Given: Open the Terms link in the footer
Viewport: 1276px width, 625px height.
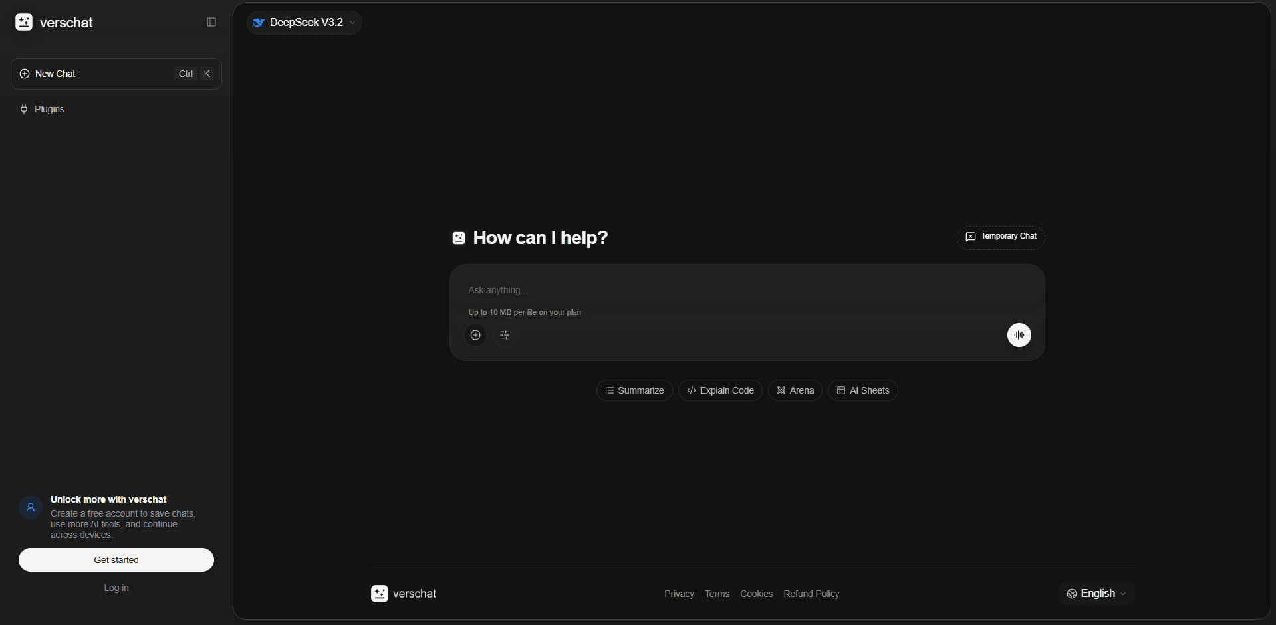Looking at the screenshot, I should tap(717, 594).
